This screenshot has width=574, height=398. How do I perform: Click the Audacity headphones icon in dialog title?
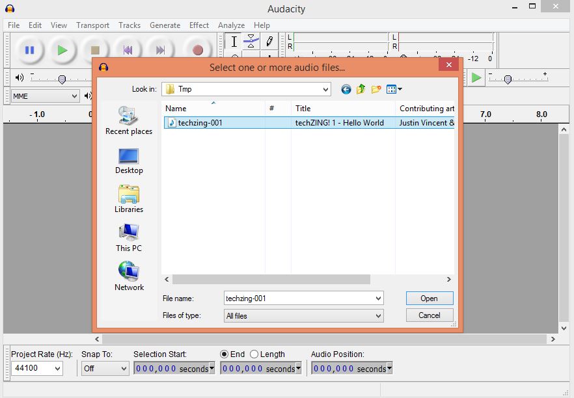pos(103,68)
